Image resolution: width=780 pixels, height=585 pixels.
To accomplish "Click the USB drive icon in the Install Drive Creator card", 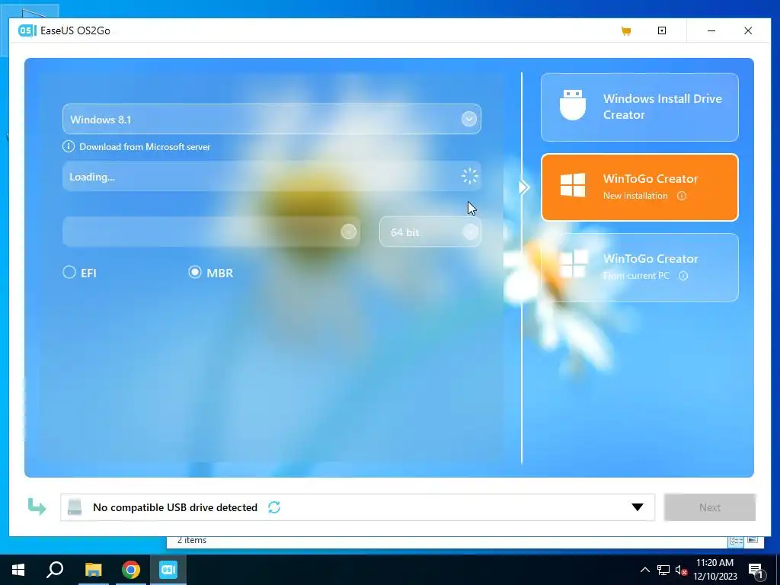I will point(573,105).
